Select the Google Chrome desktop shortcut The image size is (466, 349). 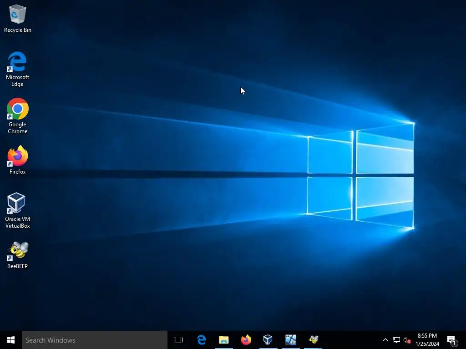point(18,116)
